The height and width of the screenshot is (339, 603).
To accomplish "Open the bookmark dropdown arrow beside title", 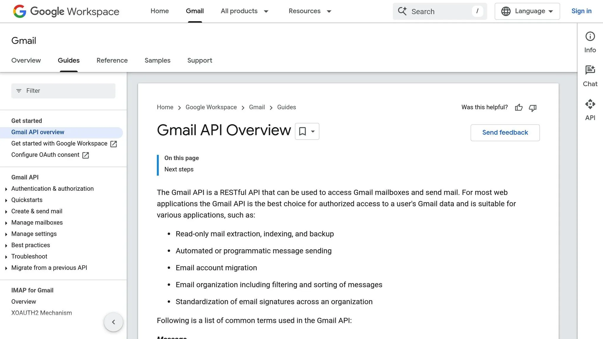I will [x=313, y=131].
